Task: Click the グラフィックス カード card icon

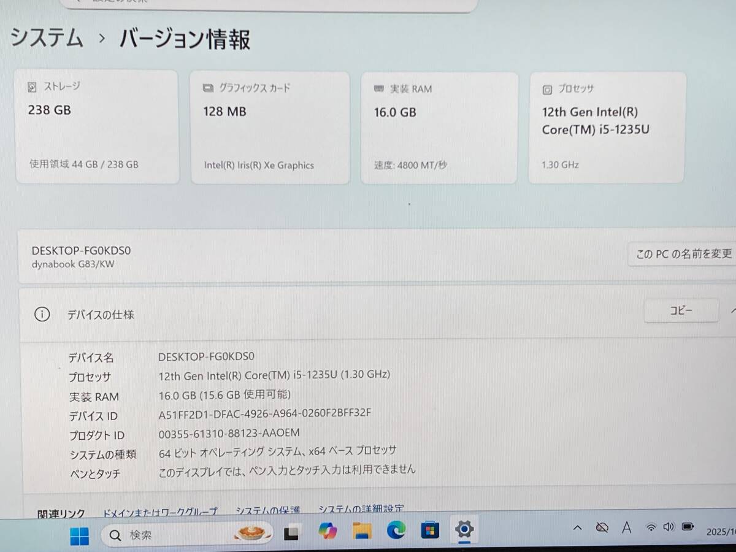Action: (x=208, y=88)
